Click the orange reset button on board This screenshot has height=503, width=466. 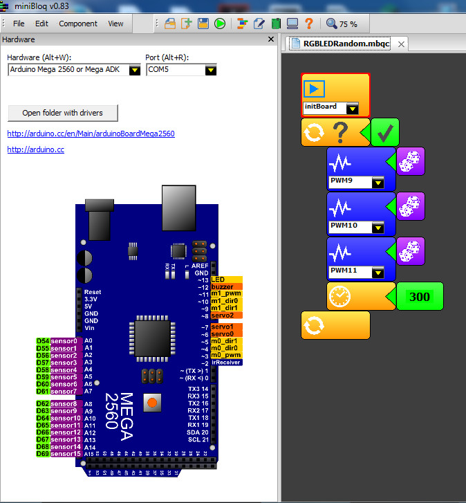pos(152,403)
